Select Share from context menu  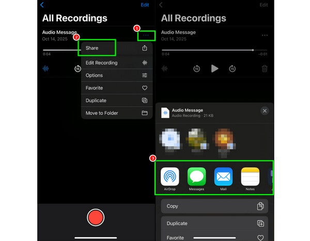(x=97, y=48)
